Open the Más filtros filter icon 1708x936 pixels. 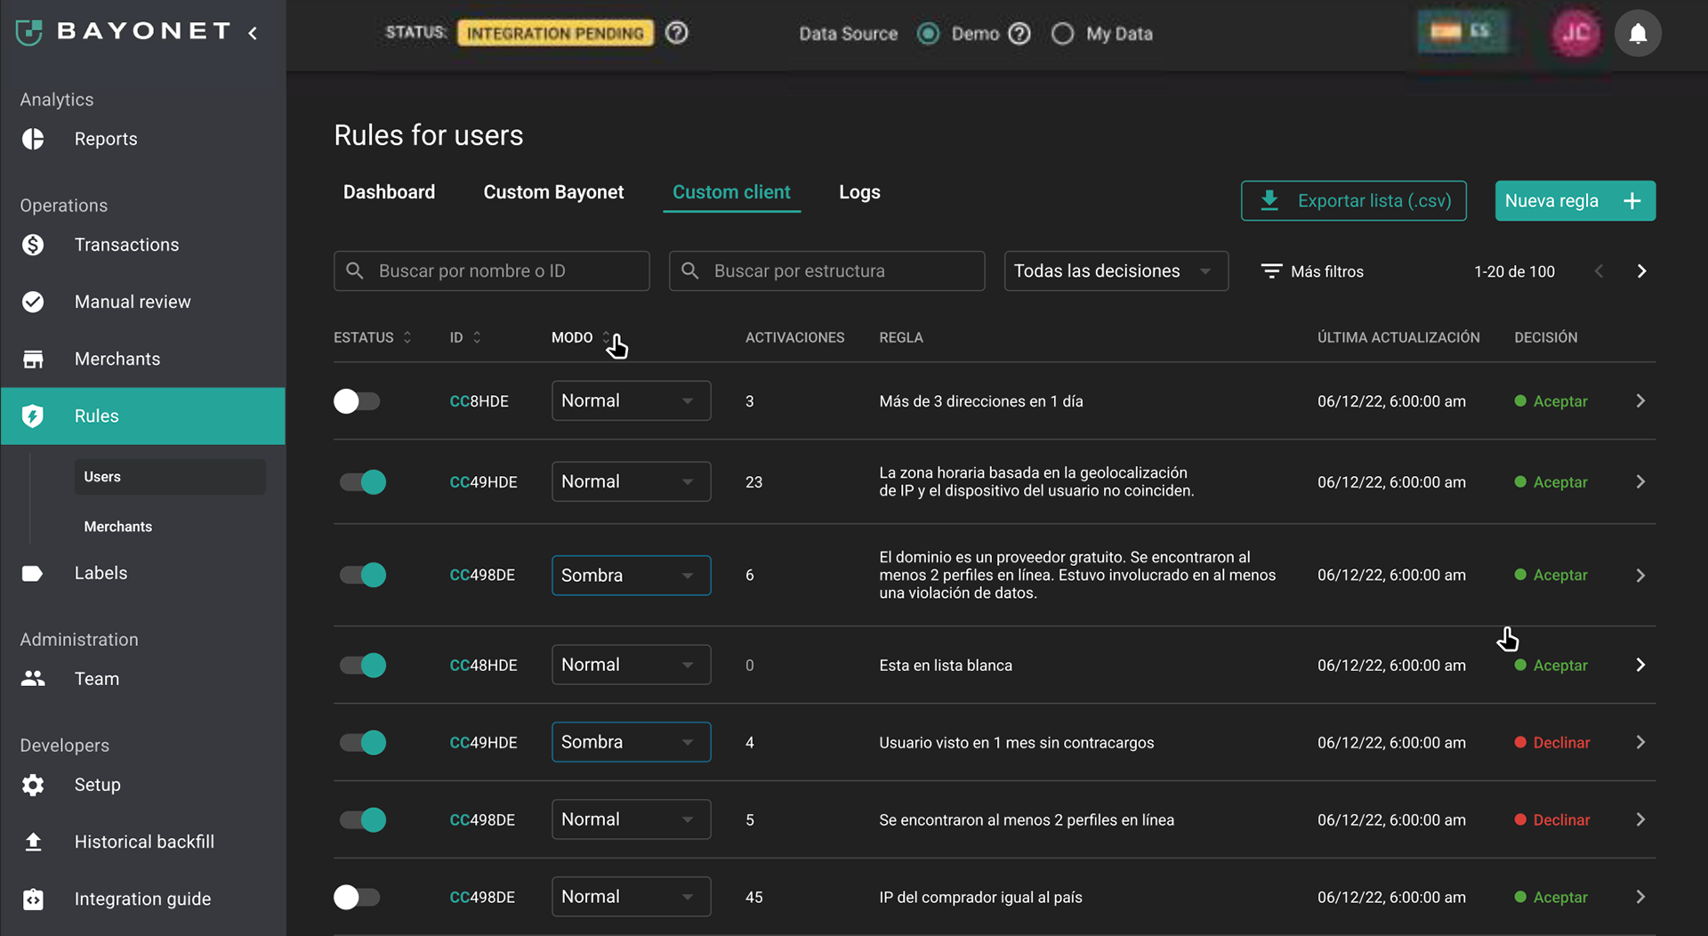[x=1271, y=271]
